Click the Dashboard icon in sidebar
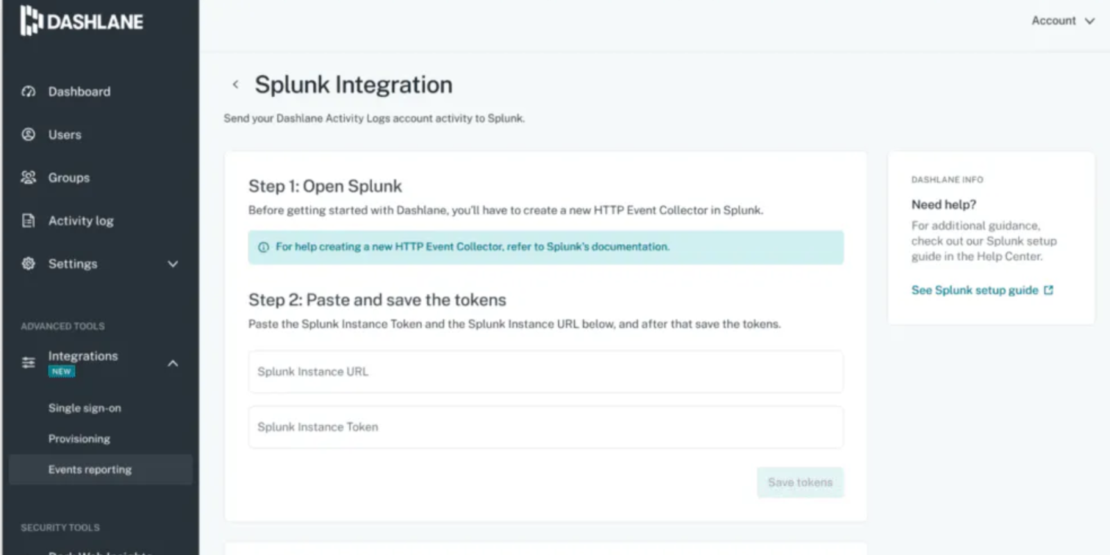Screen dimensions: 1110x555 coord(28,91)
